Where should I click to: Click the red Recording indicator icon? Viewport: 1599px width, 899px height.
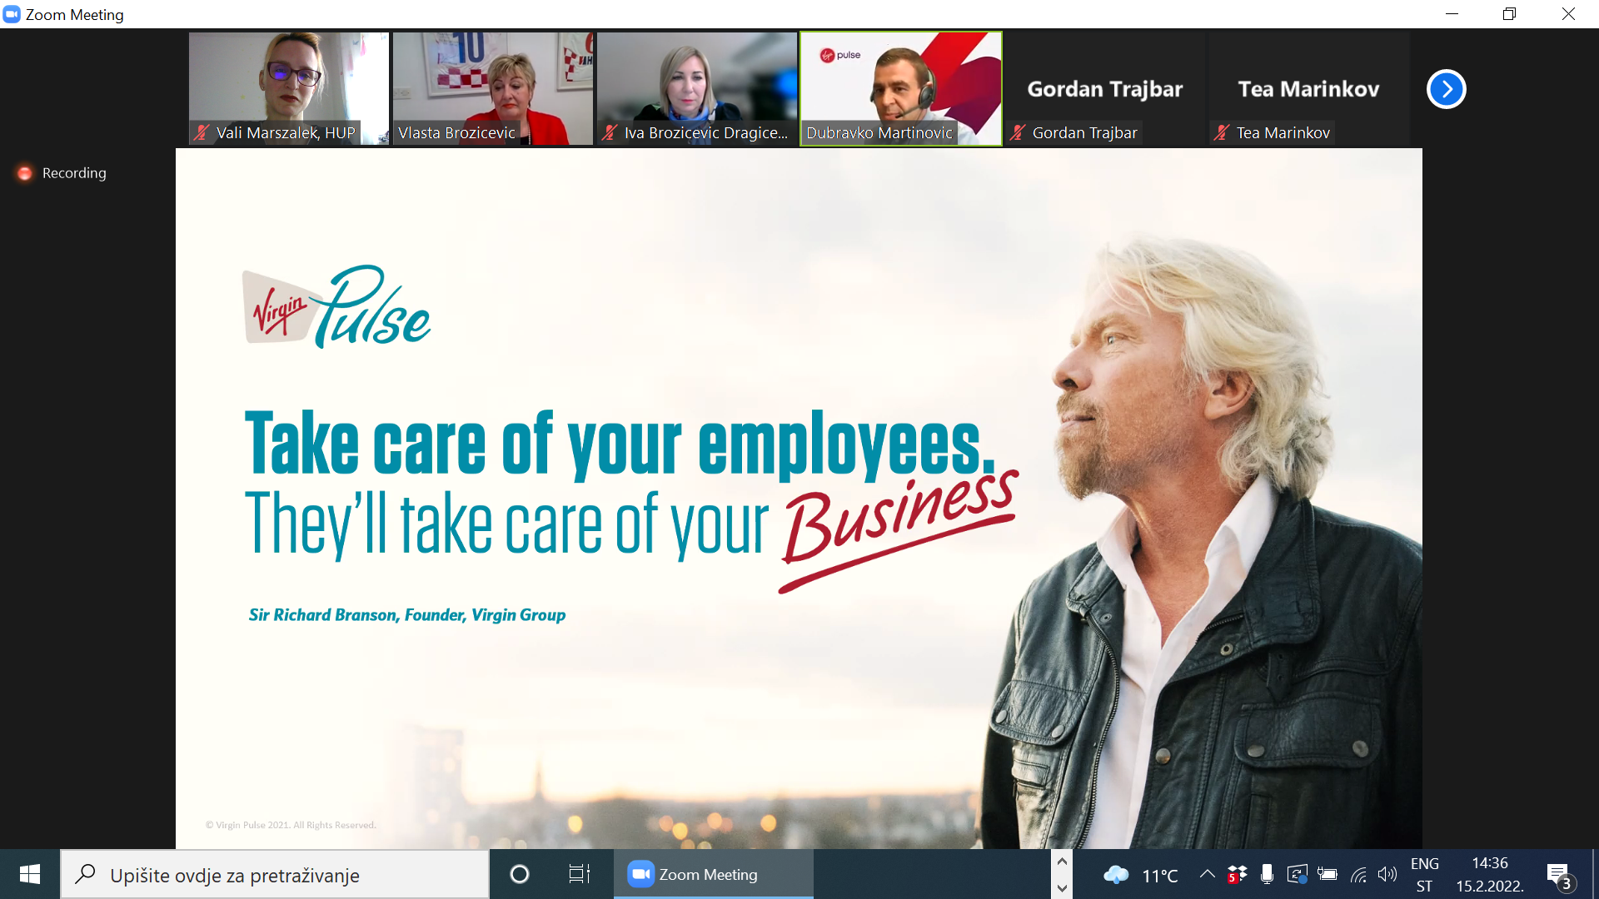pos(25,173)
